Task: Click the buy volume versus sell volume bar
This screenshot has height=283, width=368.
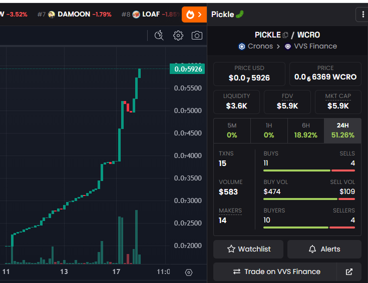Action: [309, 199]
